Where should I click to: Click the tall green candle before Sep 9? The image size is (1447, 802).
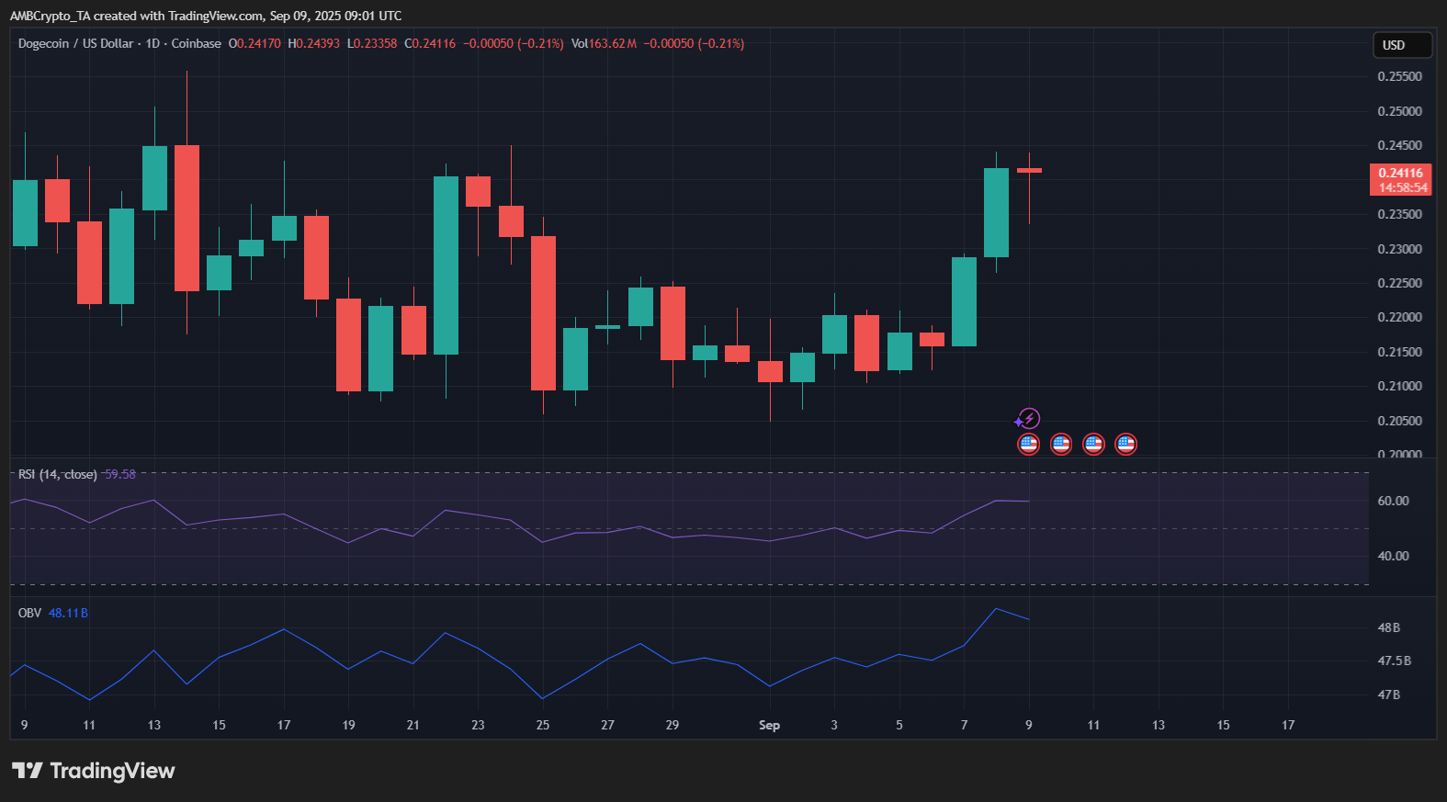pos(996,212)
